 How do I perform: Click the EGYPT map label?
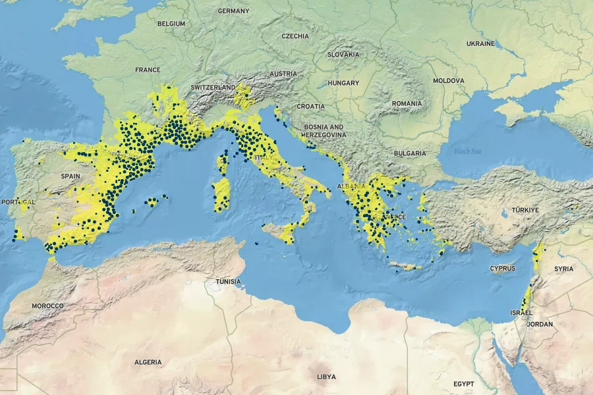pos(464,383)
